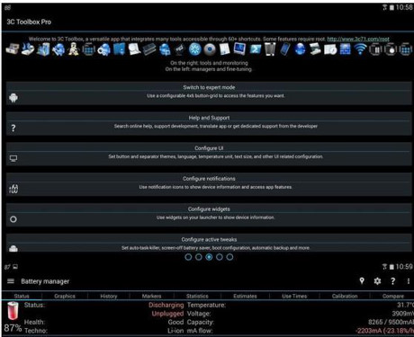Open Battery manager help question mark icon

point(392,281)
